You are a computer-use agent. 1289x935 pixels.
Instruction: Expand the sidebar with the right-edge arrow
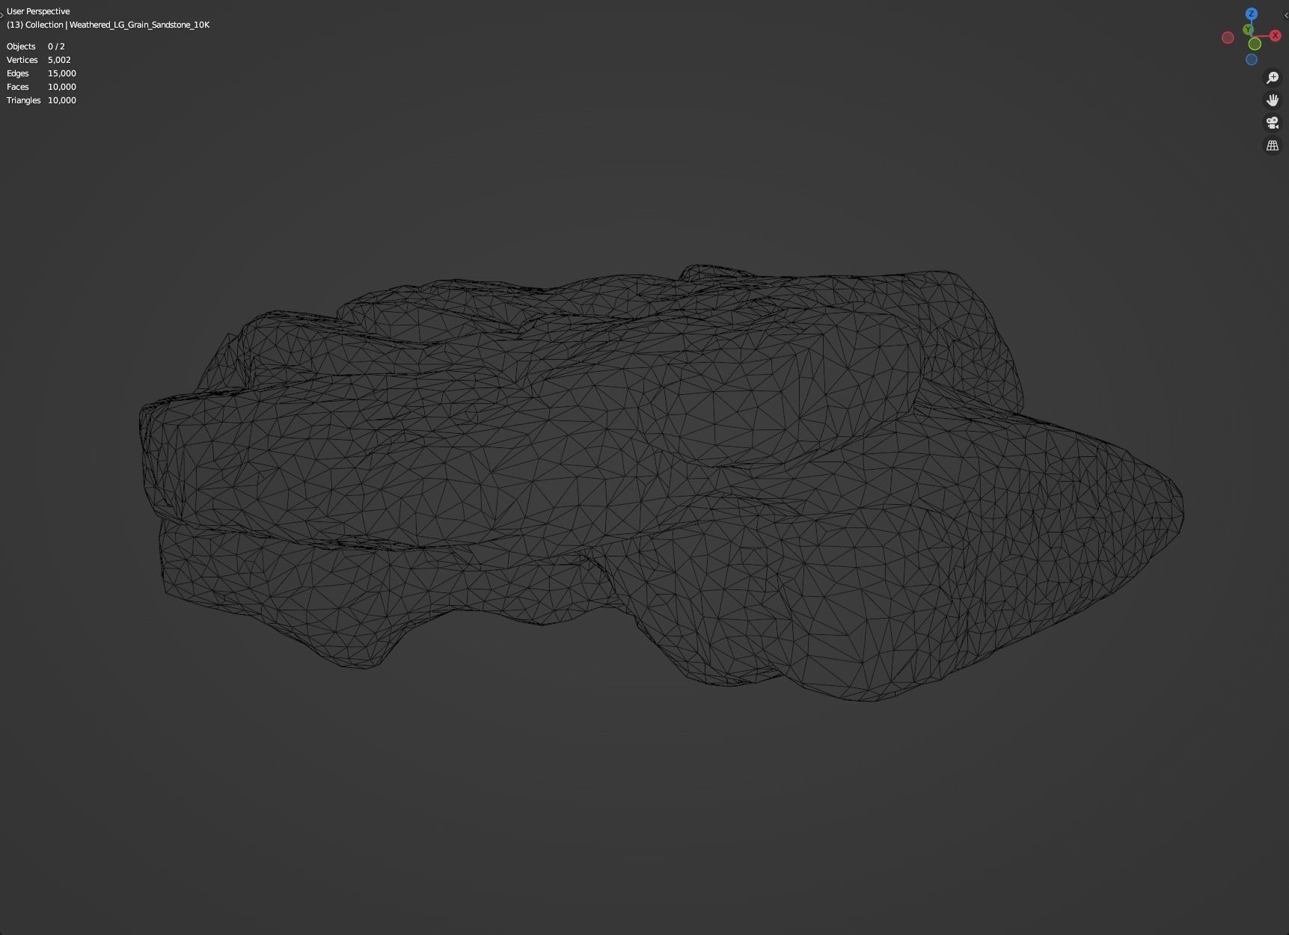click(1285, 15)
